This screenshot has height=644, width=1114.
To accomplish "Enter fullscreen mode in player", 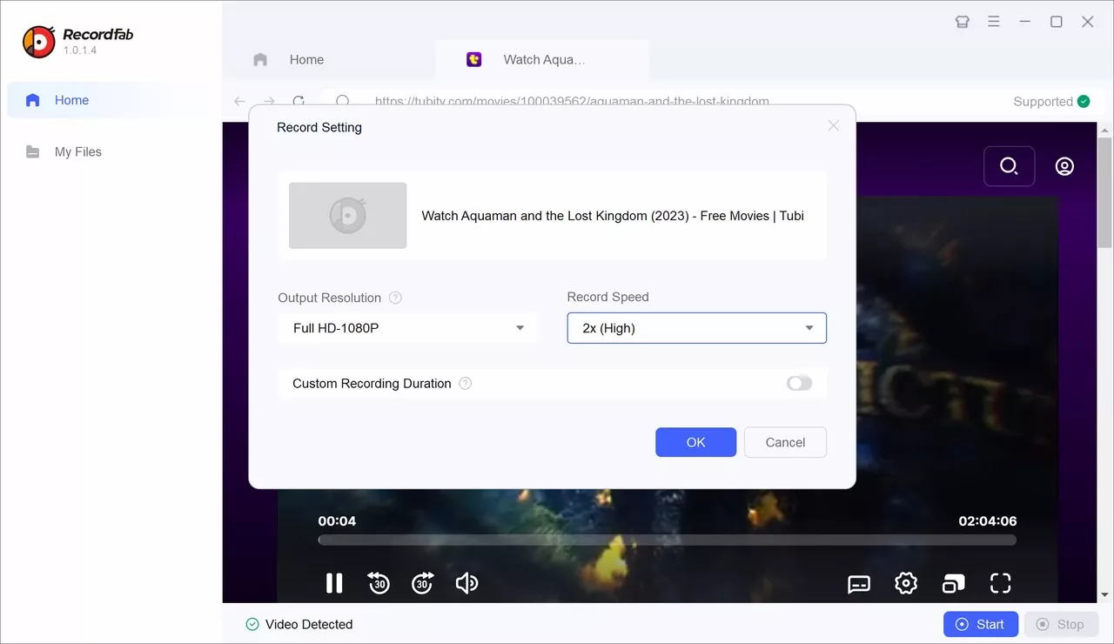I will click(x=1001, y=583).
